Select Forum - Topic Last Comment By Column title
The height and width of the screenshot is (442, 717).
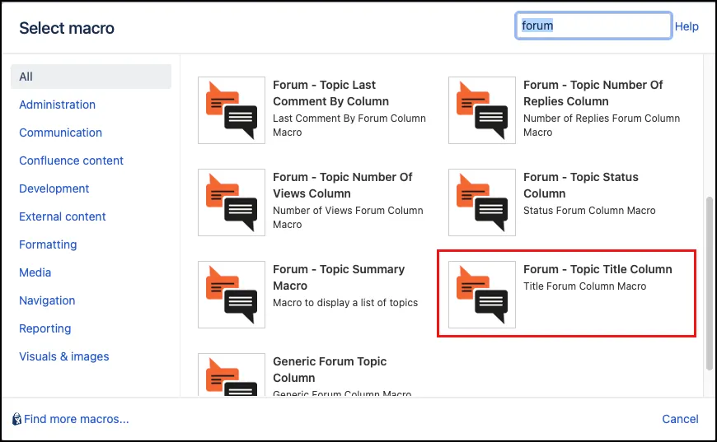click(330, 93)
